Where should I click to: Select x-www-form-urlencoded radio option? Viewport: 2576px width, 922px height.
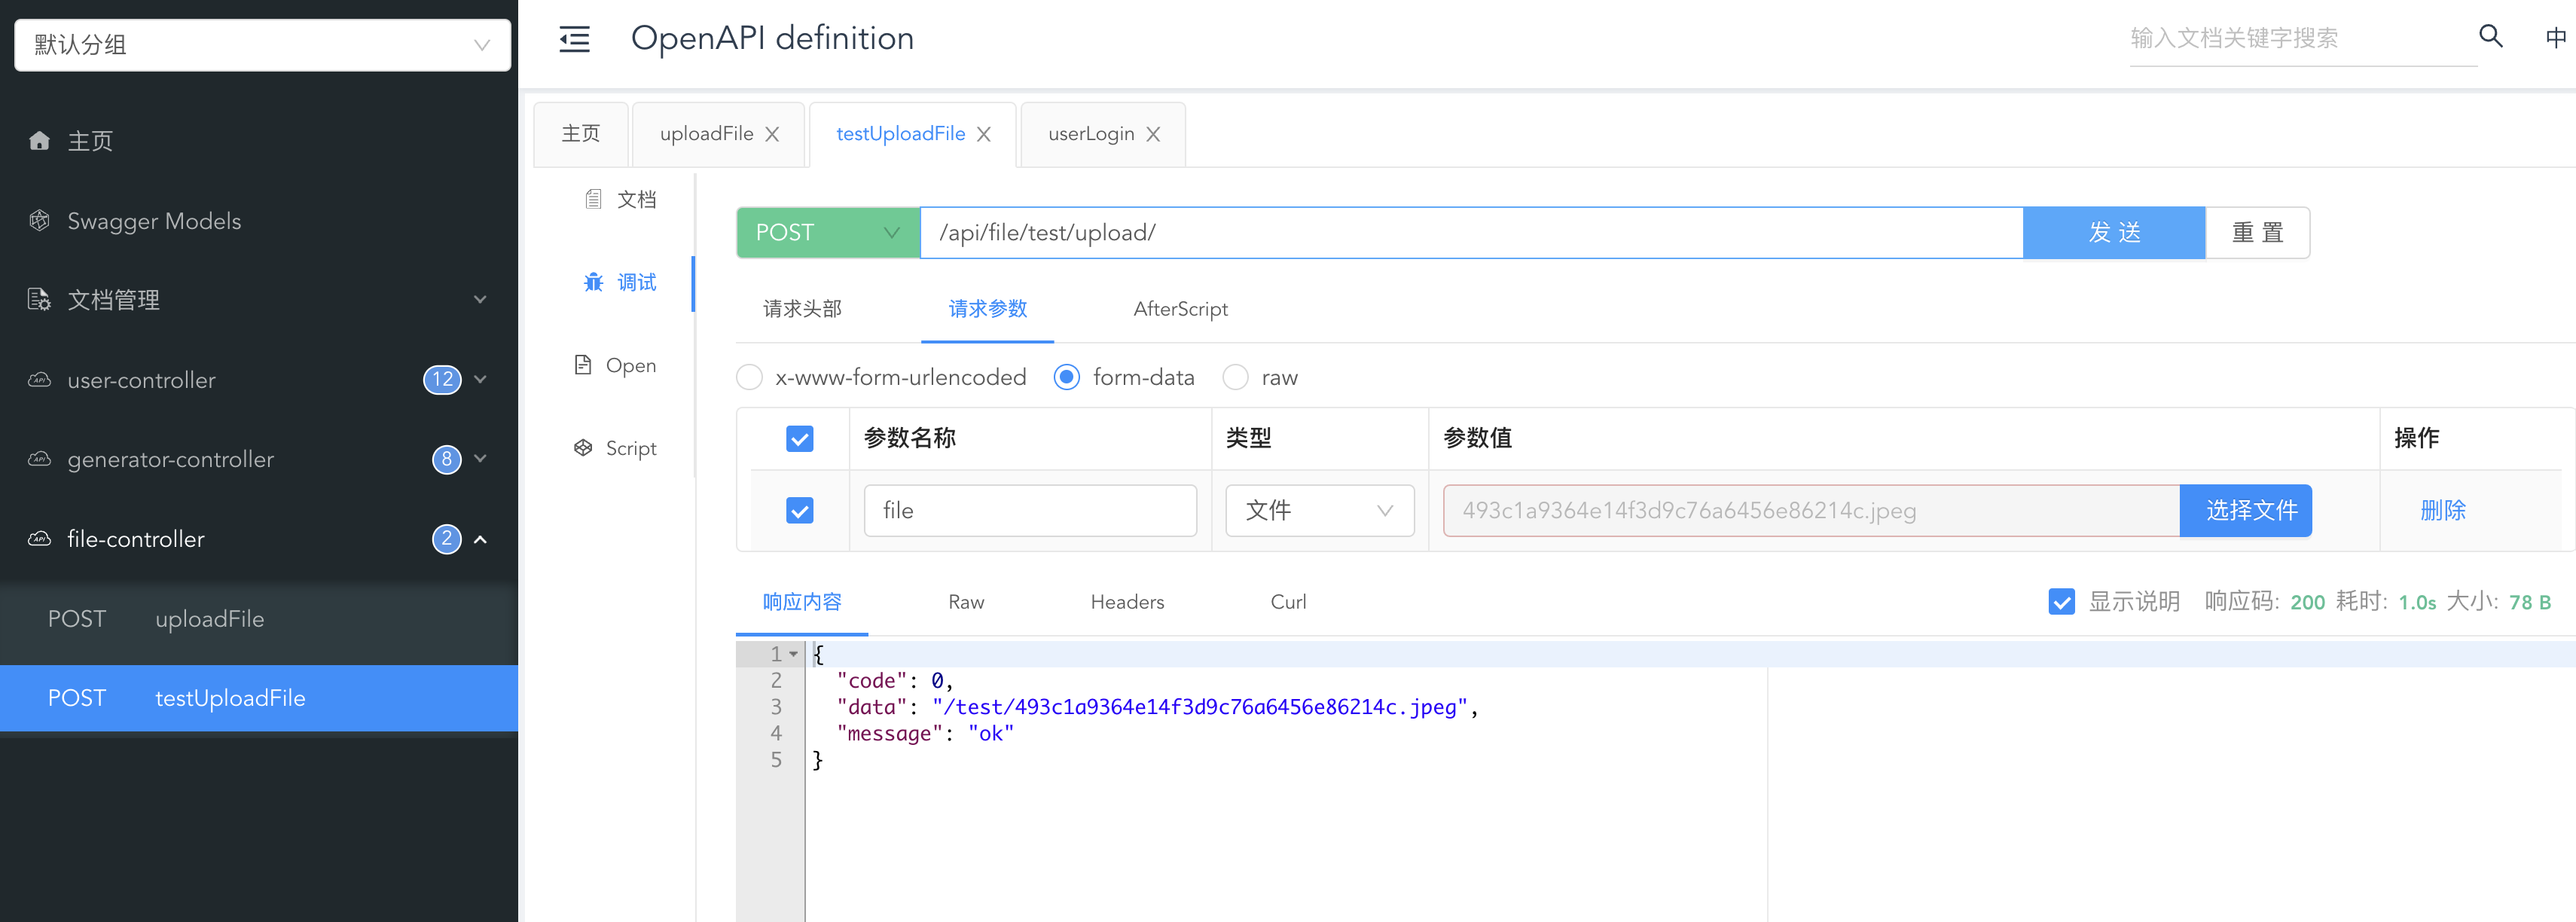pos(749,377)
